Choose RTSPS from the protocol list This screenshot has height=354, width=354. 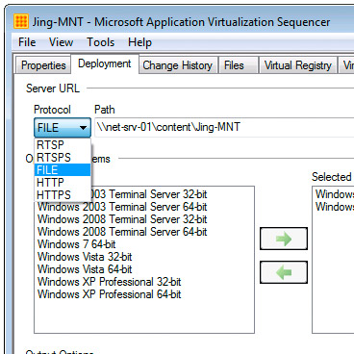coord(63,158)
